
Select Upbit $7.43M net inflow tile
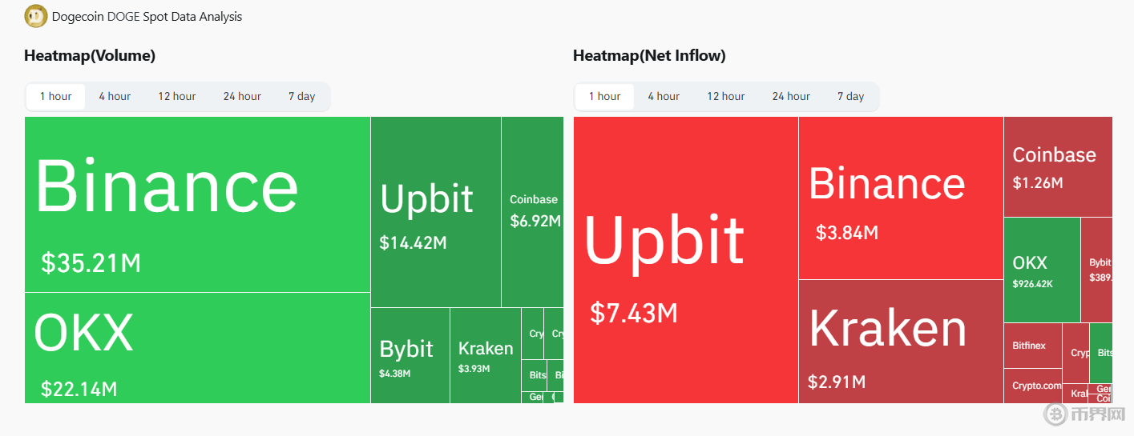click(x=686, y=260)
